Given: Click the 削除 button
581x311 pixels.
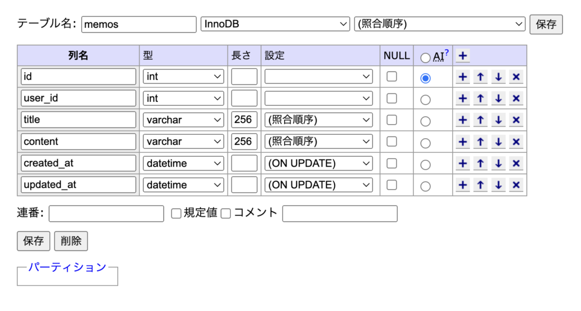Looking at the screenshot, I should 71,241.
